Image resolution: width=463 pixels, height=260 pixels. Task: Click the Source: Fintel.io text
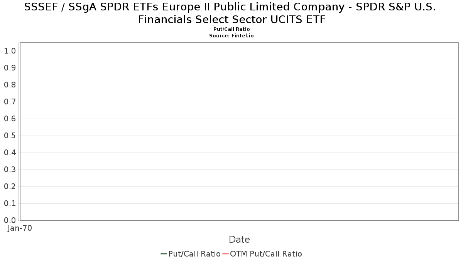231,35
